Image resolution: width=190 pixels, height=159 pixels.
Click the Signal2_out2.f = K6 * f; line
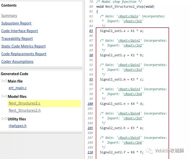[122, 152]
